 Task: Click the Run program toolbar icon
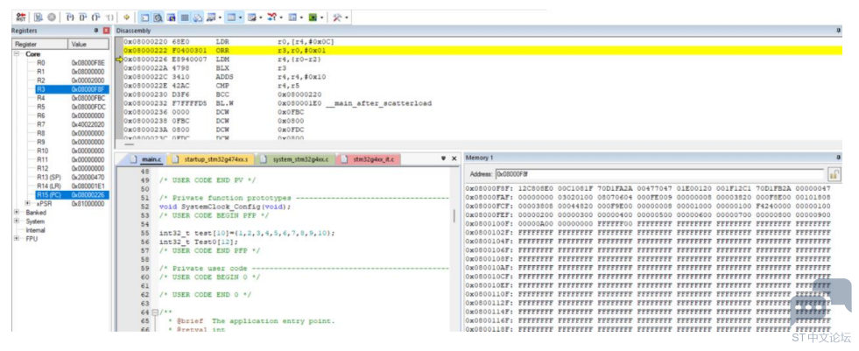[x=38, y=18]
